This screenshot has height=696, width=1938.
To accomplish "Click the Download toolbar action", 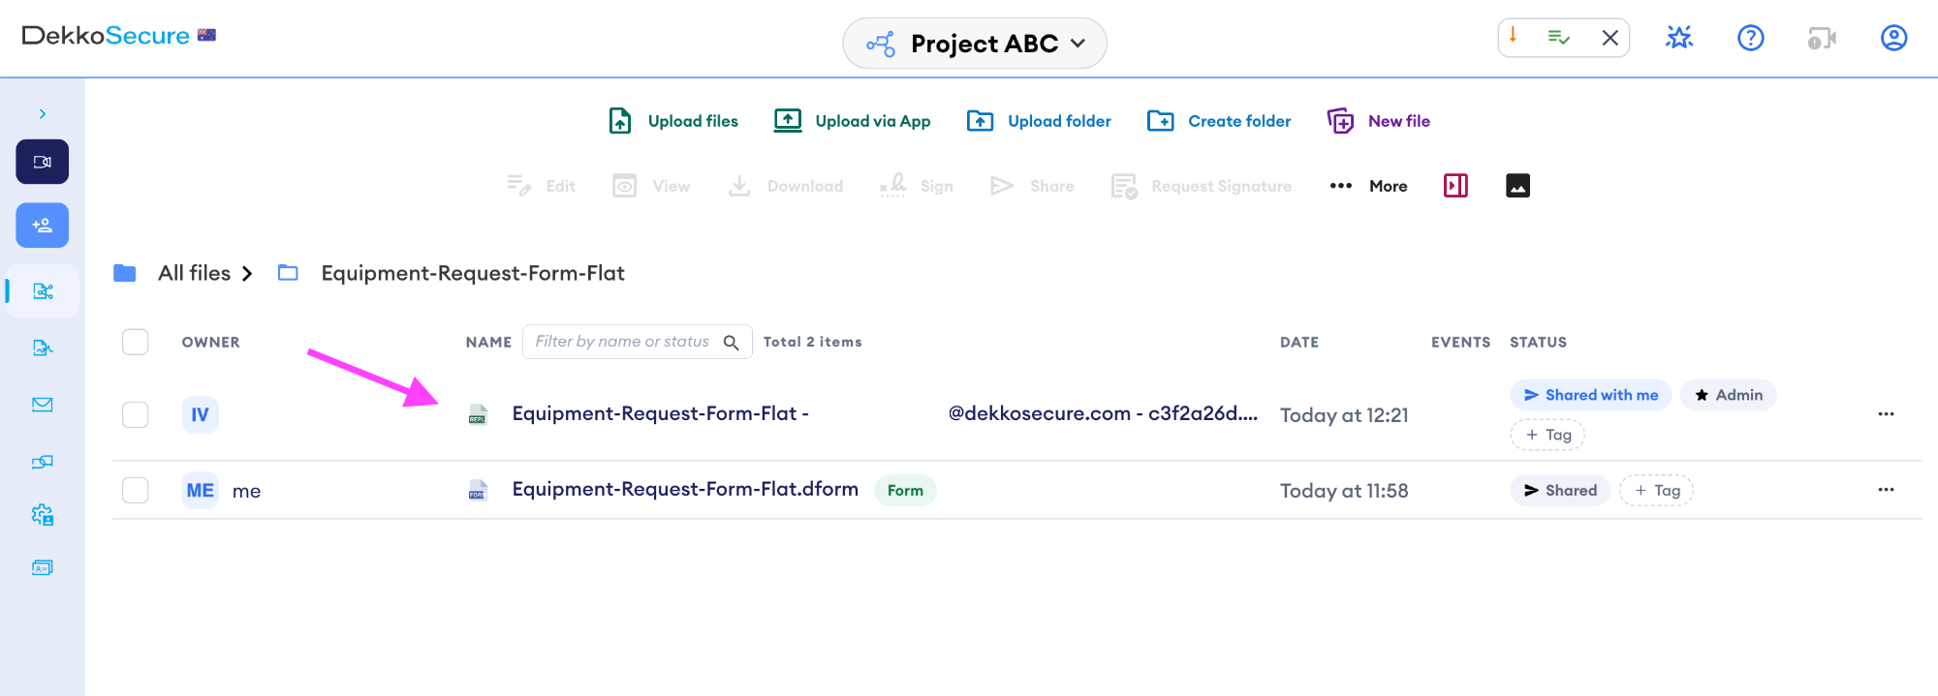I will 786,186.
